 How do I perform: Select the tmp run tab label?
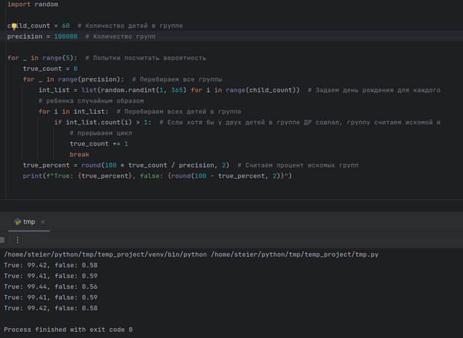pos(29,222)
